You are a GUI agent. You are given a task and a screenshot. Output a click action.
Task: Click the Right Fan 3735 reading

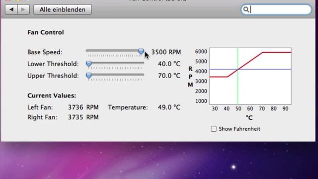[x=83, y=117]
